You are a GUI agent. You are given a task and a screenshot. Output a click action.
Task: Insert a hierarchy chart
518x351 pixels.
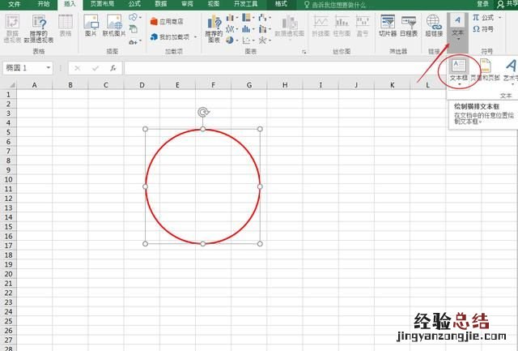(x=246, y=18)
